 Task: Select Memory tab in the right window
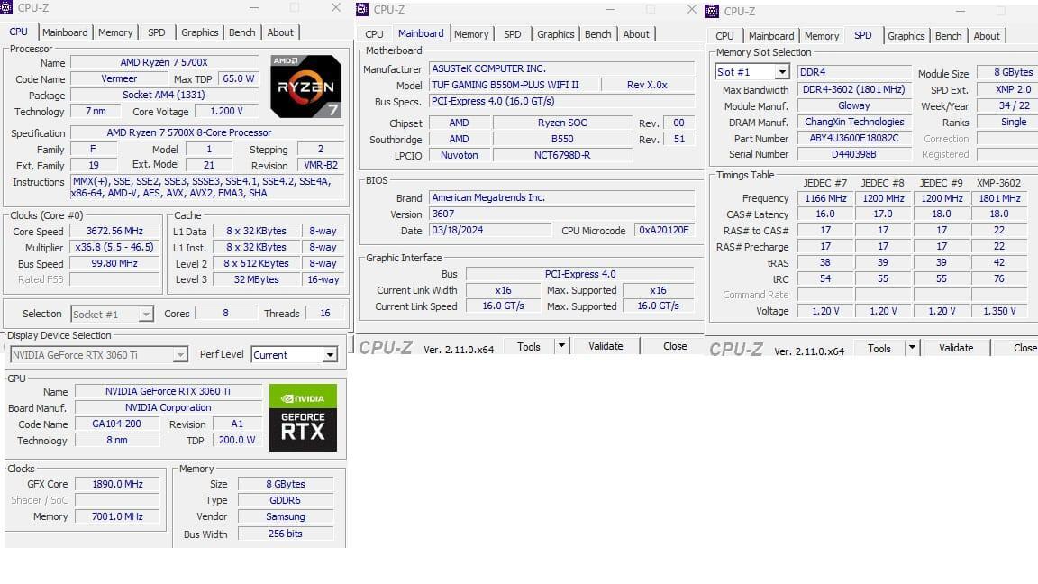822,36
